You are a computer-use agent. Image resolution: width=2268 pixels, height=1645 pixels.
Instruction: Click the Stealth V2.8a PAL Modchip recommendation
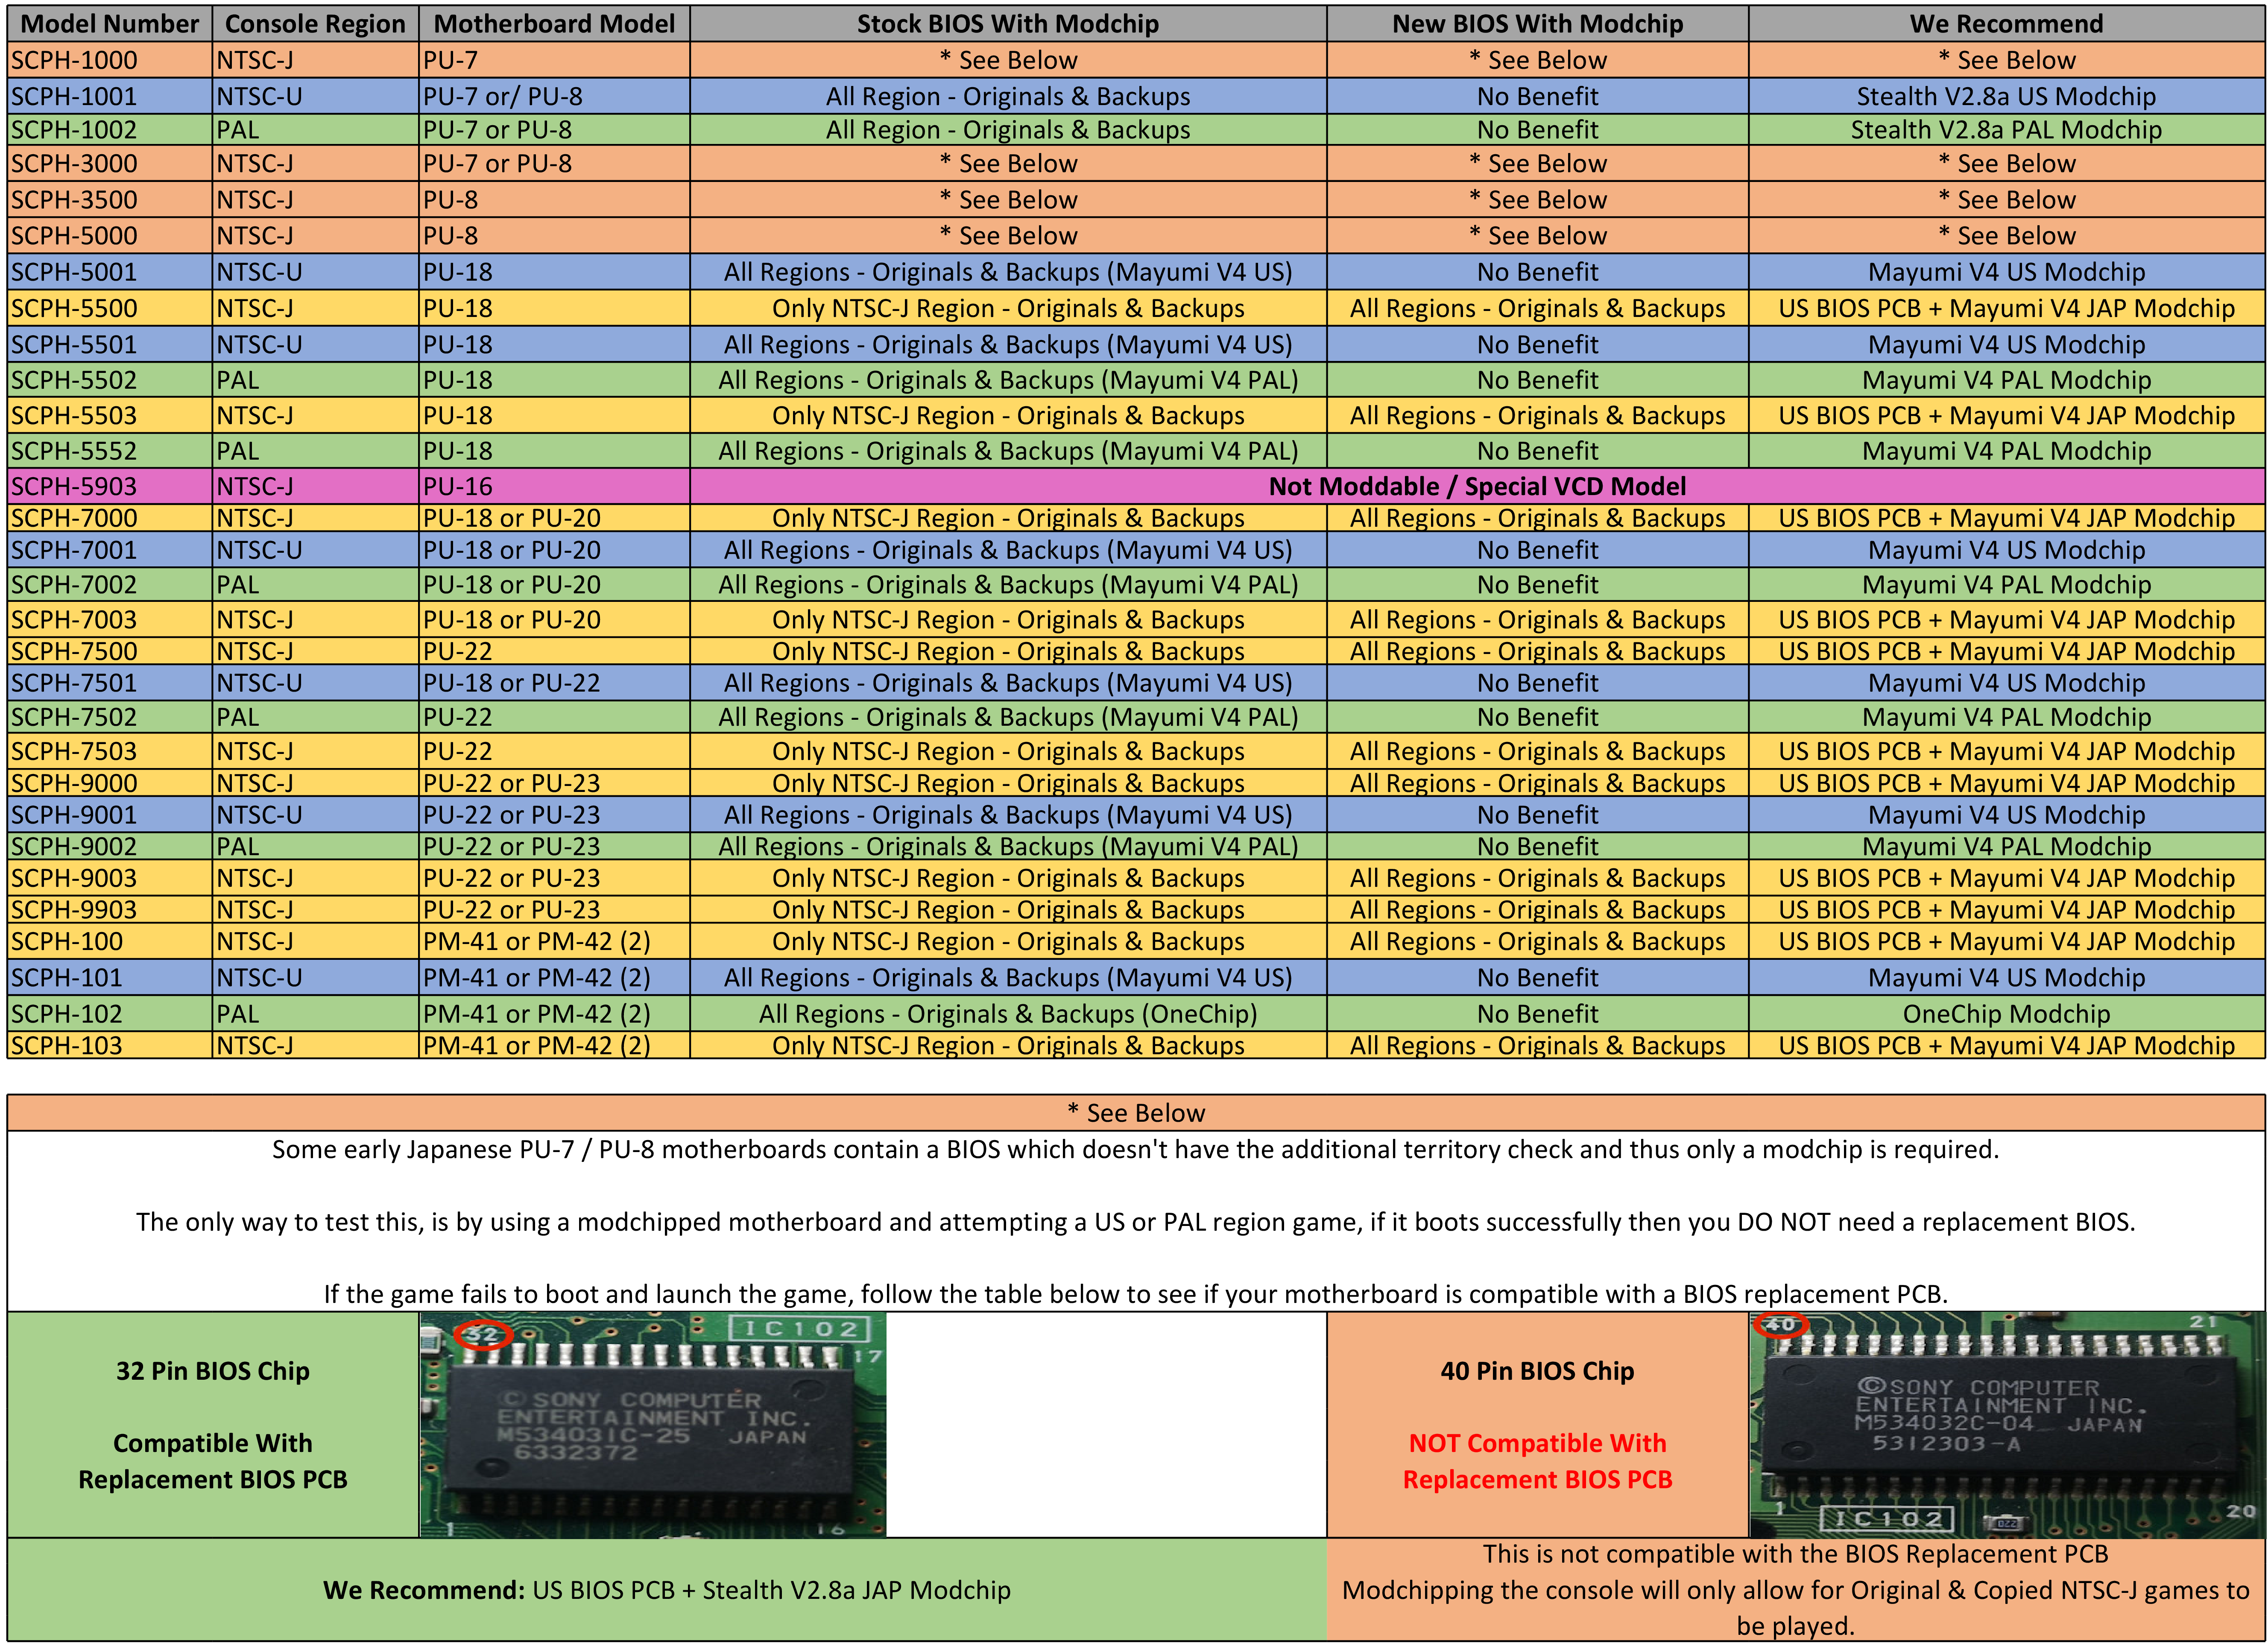click(2007, 130)
